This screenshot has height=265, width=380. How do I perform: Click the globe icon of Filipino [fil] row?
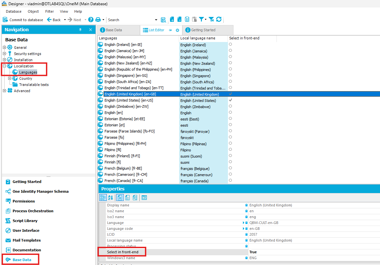pos(100,150)
